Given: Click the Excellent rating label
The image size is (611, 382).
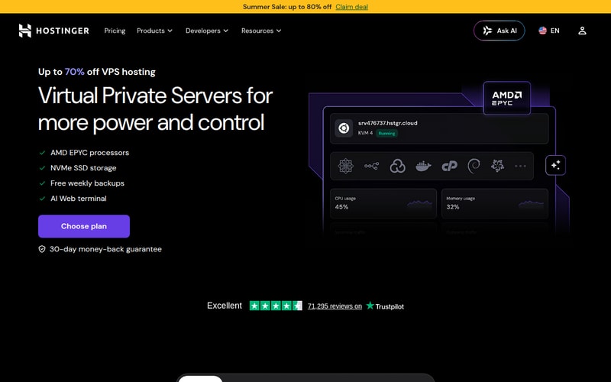Looking at the screenshot, I should pos(225,306).
